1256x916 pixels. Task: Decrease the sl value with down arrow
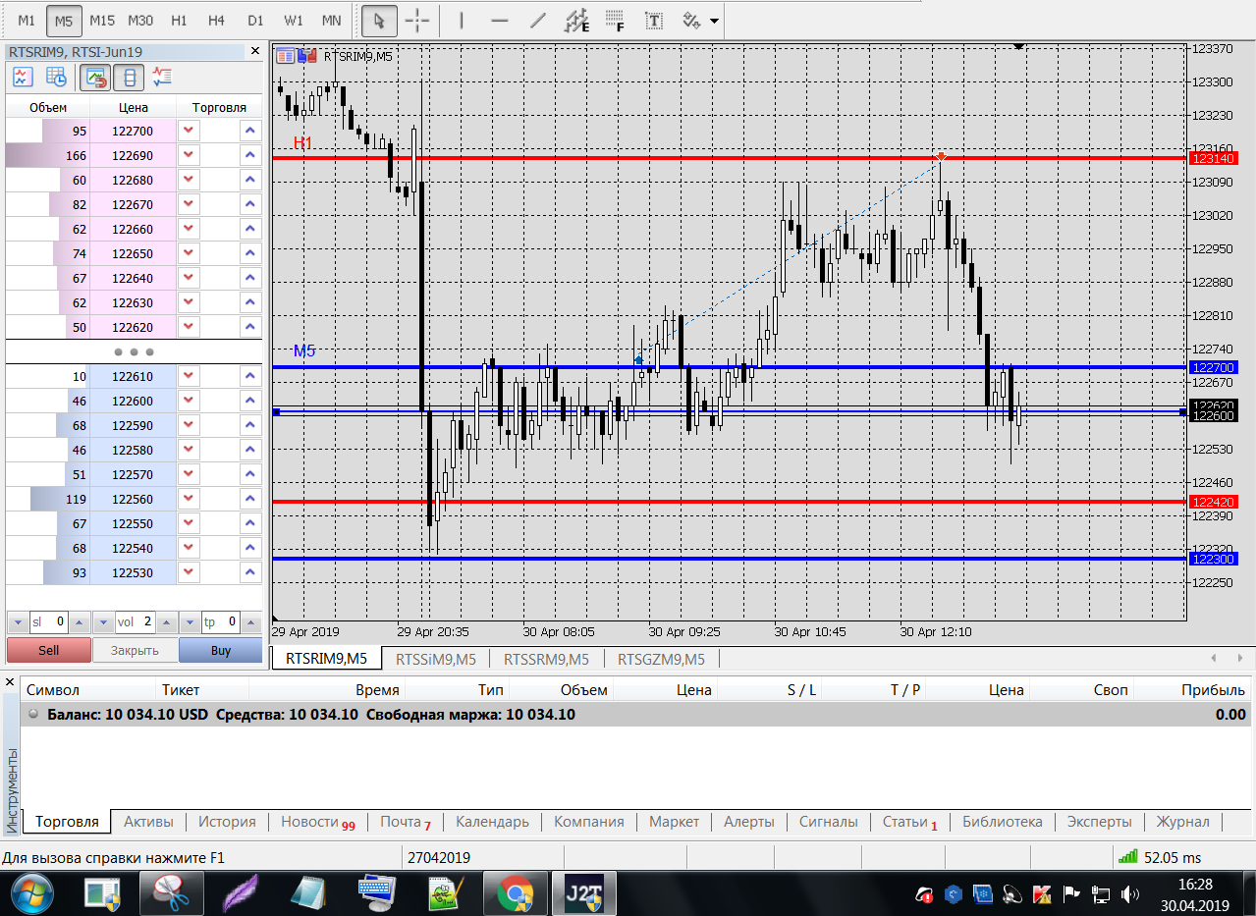pyautogui.click(x=18, y=621)
